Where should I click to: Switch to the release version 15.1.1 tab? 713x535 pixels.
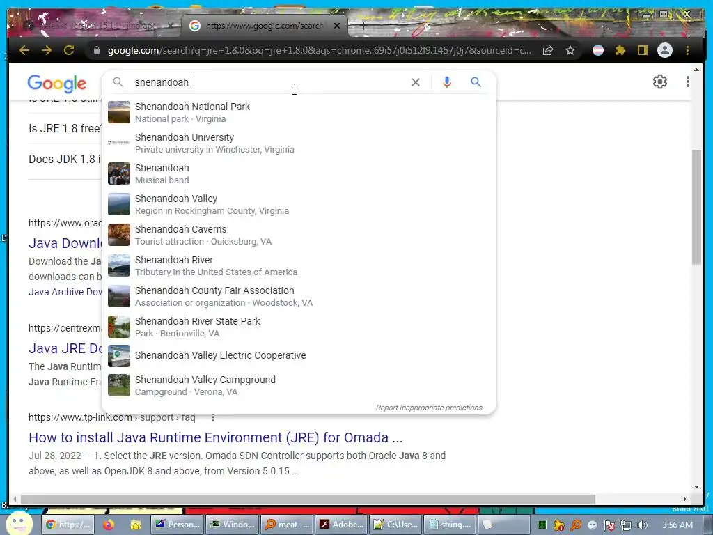(x=95, y=26)
